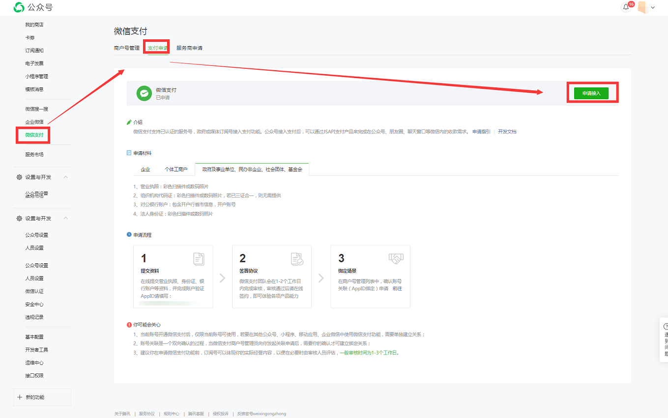This screenshot has width=668, height=418.
Task: Open the notification bell with 16 badge
Action: pyautogui.click(x=626, y=7)
